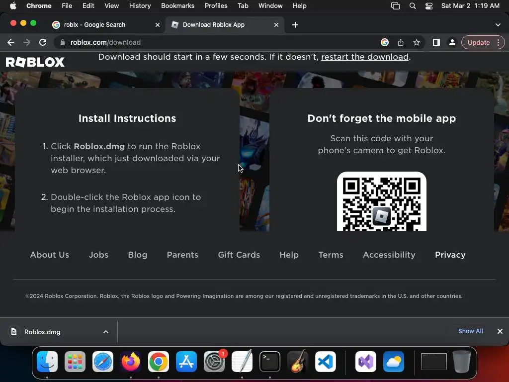The height and width of the screenshot is (382, 509).
Task: Click the lock icon in address bar
Action: tap(63, 42)
